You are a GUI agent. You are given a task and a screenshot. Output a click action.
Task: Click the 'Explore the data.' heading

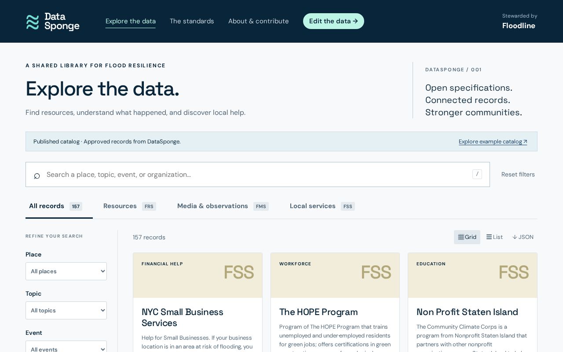coord(102,89)
